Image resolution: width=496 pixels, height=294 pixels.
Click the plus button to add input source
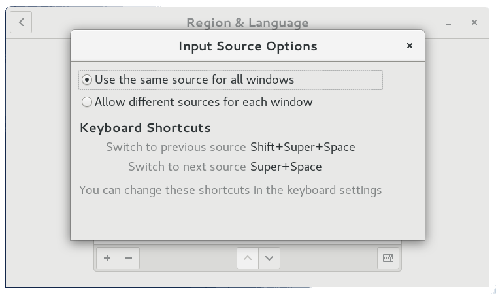107,258
